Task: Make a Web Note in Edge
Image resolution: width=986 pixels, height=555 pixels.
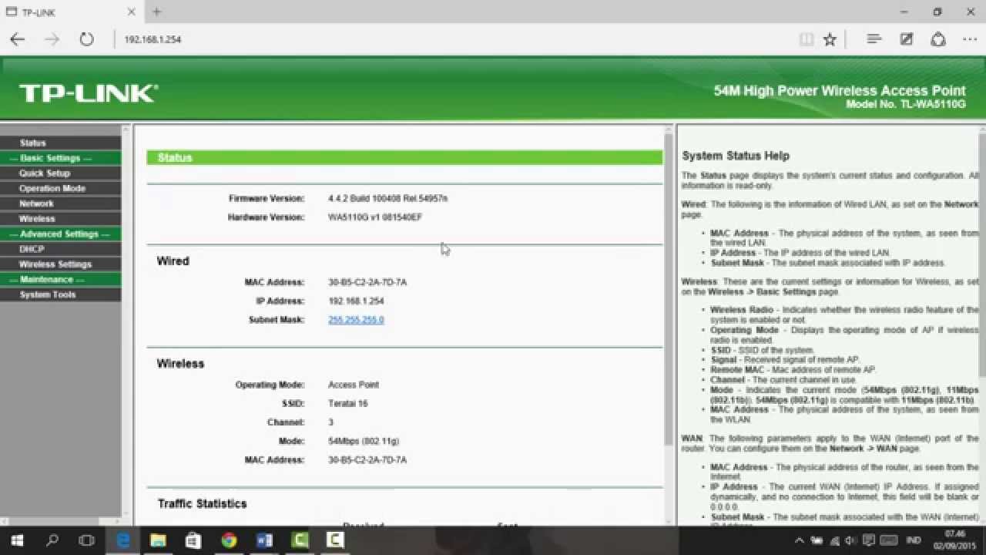Action: [x=907, y=39]
